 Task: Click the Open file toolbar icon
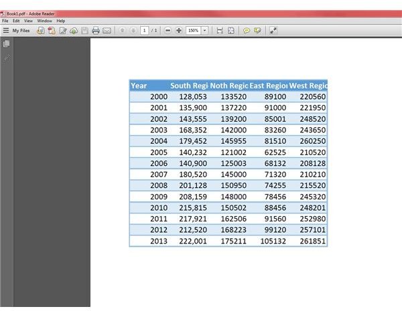click(x=40, y=31)
